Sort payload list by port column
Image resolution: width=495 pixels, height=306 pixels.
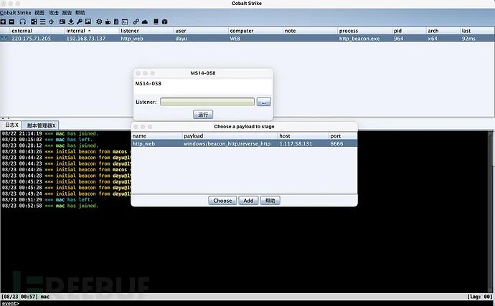(343, 136)
